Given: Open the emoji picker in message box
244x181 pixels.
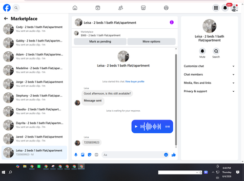Looking at the screenshot, I should click(166, 155).
